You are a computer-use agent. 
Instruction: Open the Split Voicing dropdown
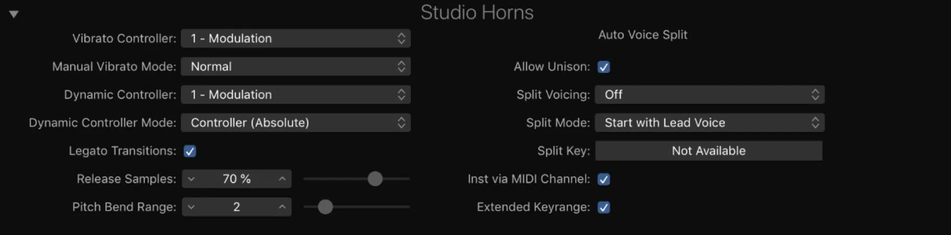710,95
